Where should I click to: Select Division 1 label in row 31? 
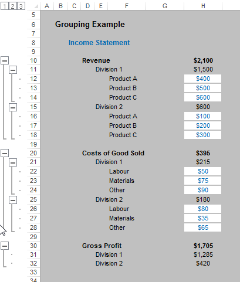pos(109,254)
